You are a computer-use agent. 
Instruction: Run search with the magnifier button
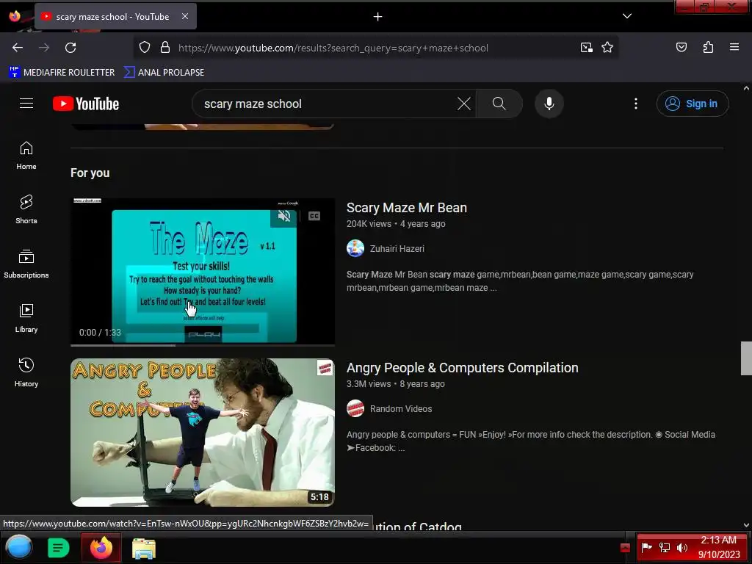(x=499, y=104)
